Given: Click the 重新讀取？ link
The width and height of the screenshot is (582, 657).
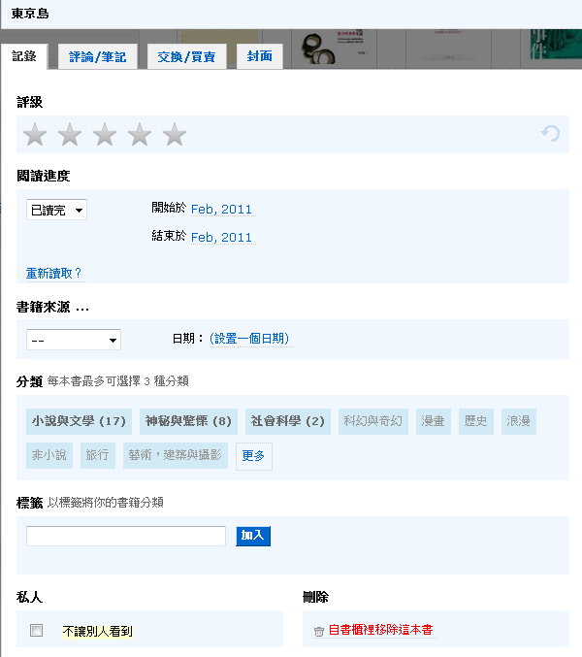Looking at the screenshot, I should click(54, 274).
